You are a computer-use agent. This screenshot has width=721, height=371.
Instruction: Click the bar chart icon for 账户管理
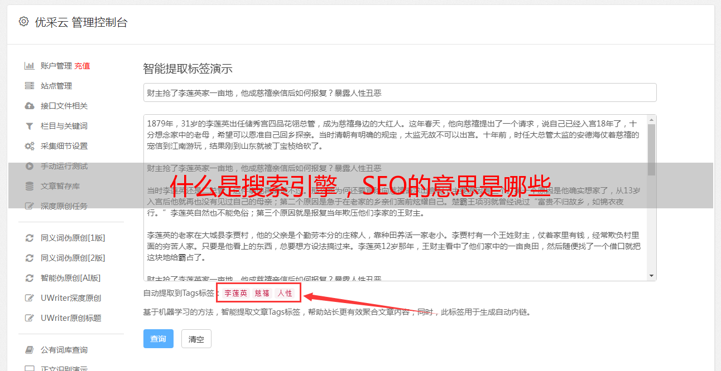(x=29, y=66)
